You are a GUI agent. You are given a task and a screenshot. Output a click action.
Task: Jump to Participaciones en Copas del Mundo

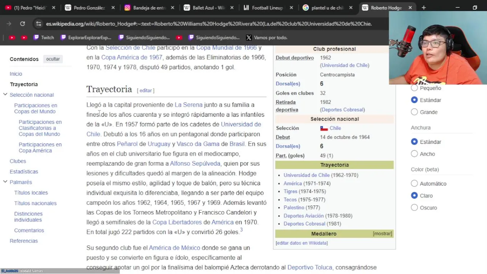click(x=35, y=108)
